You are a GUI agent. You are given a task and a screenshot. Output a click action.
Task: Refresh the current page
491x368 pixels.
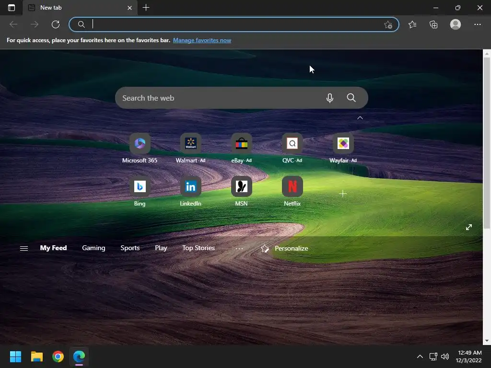click(x=56, y=24)
